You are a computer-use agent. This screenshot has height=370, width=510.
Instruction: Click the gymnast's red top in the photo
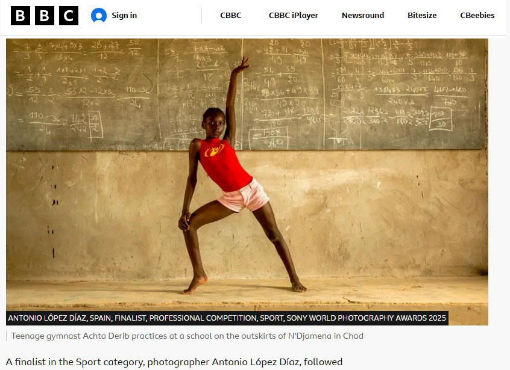pos(224,165)
